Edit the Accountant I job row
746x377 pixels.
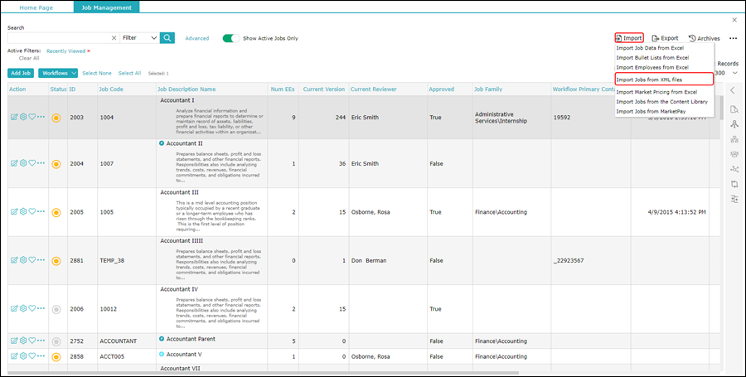click(x=14, y=118)
